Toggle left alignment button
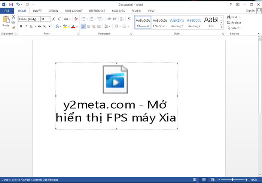 tap(83, 26)
